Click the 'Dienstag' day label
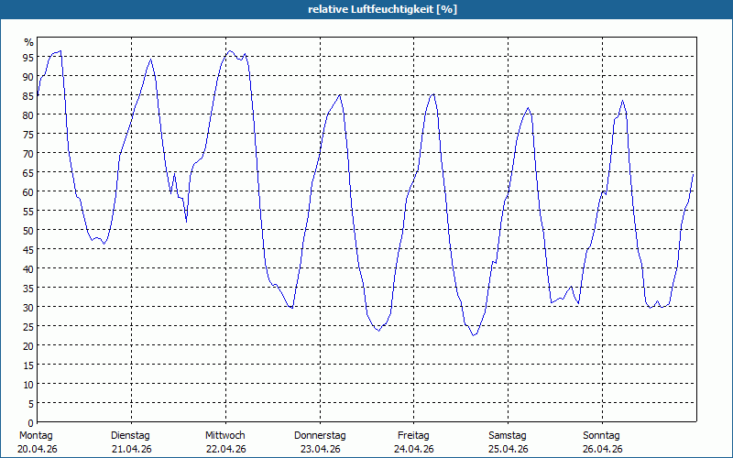Screen dimensions: 733x458 (130, 435)
